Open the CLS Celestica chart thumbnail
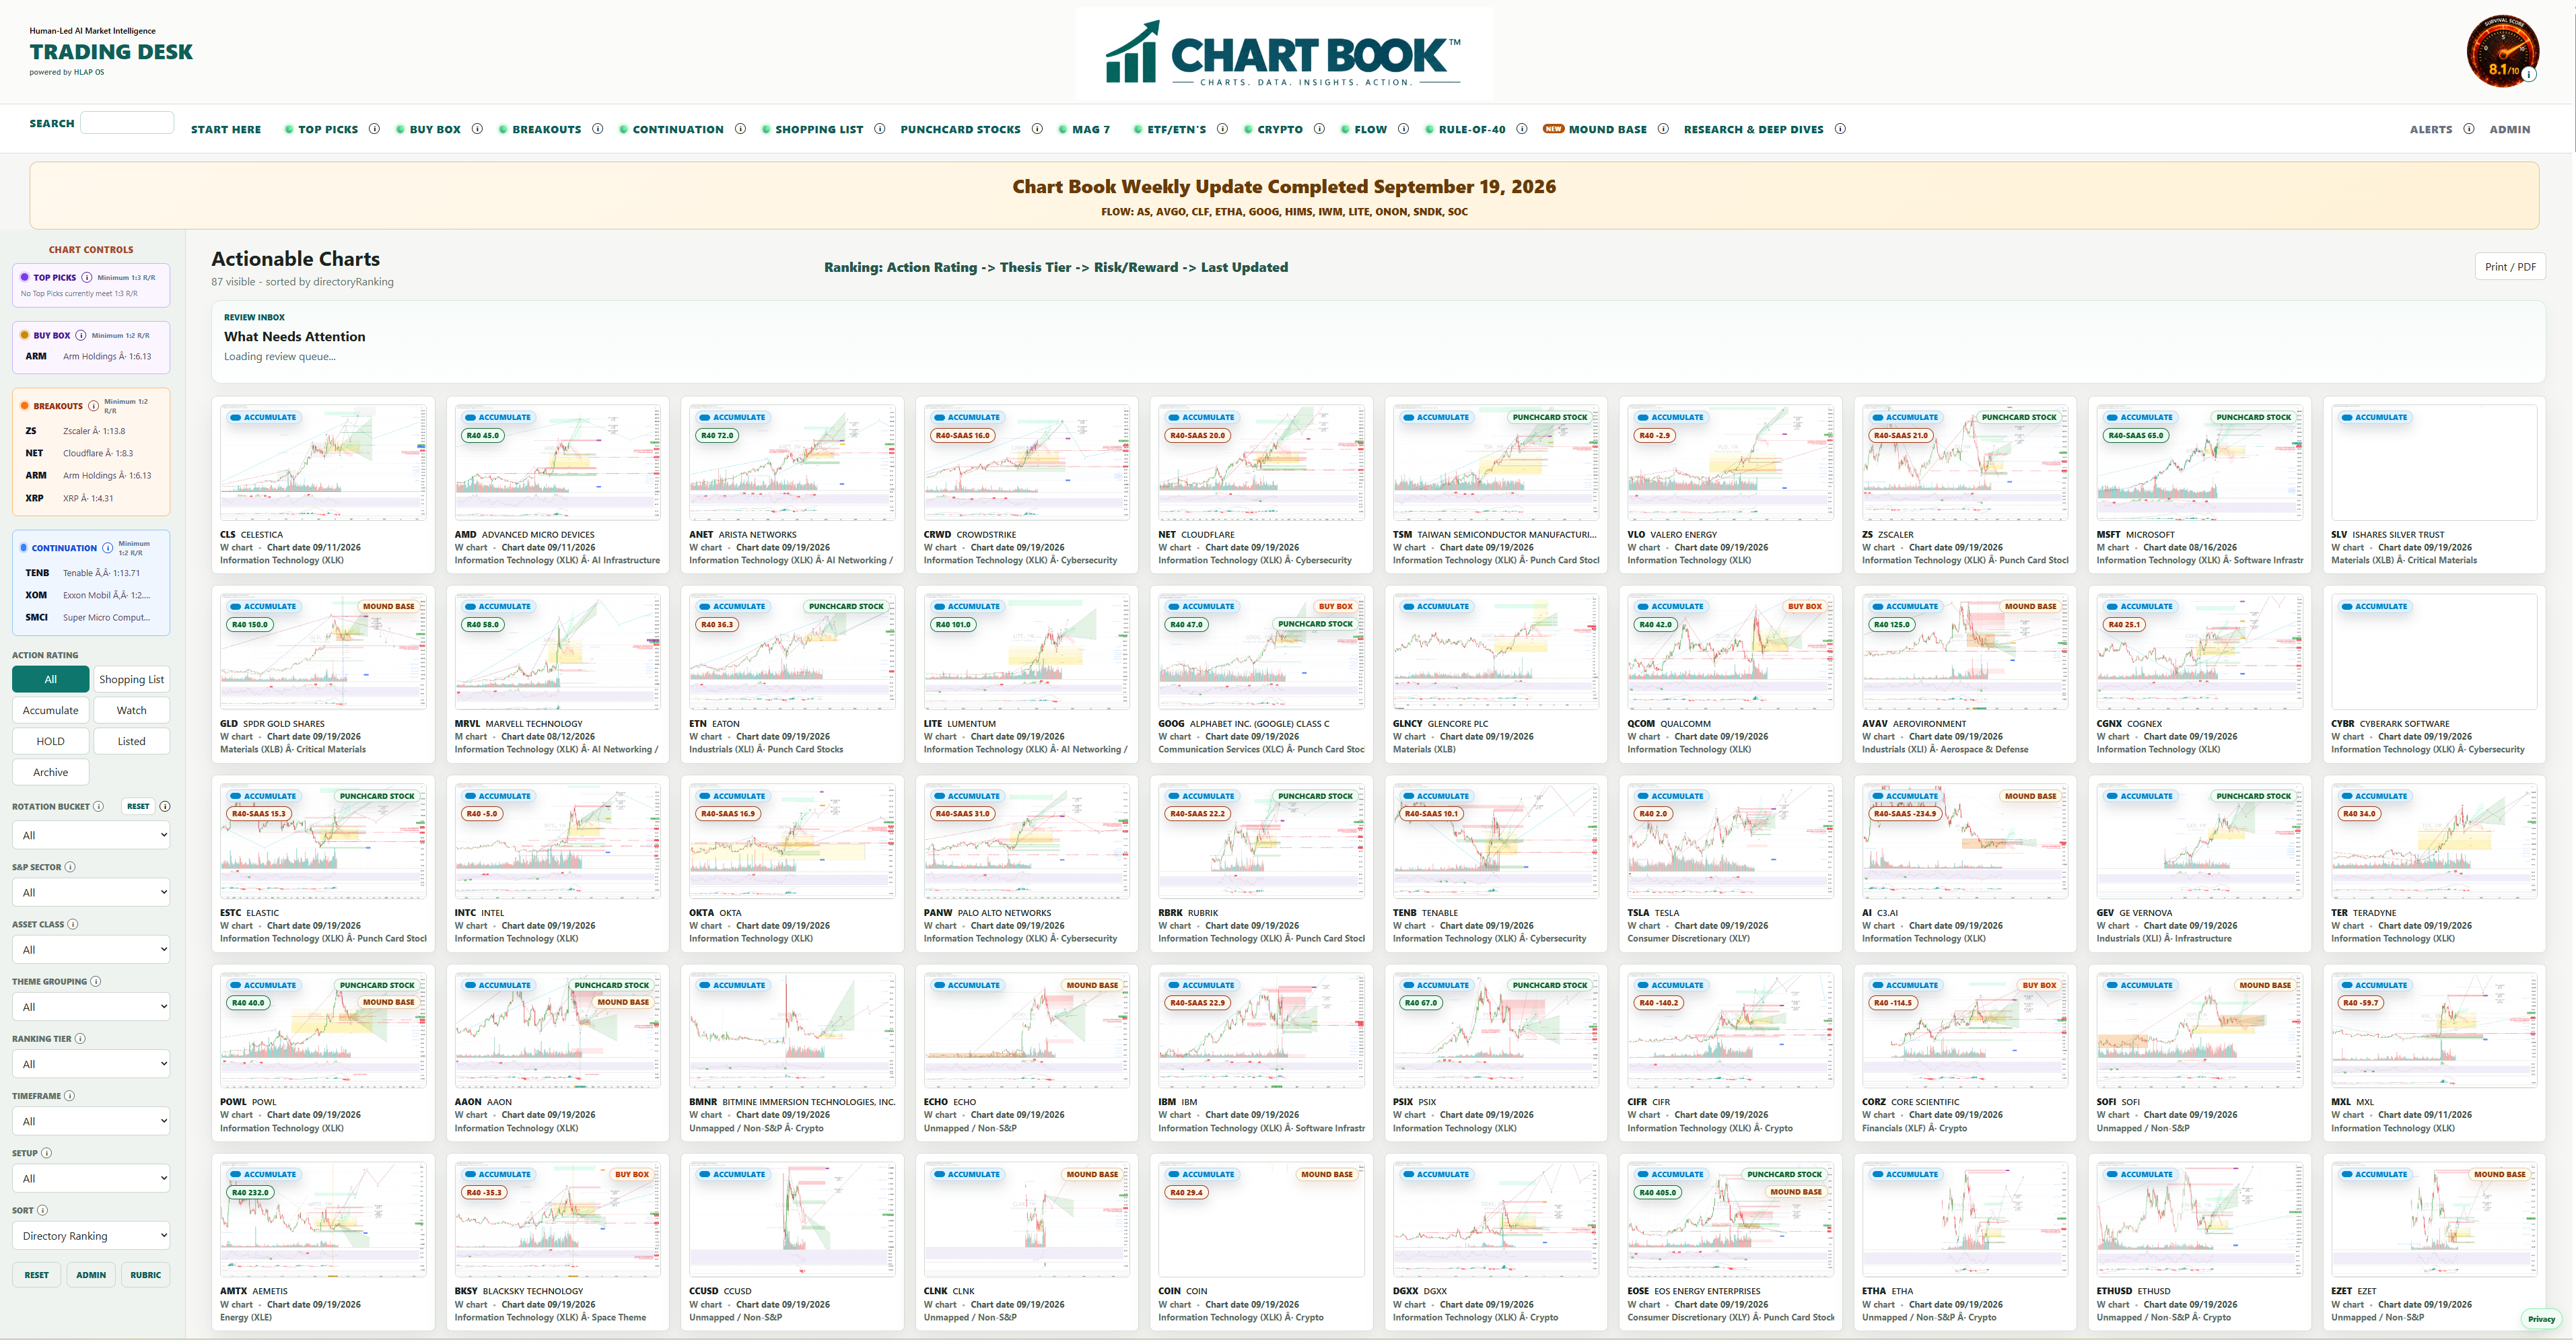Viewport: 2576px width, 1340px height. [323, 462]
